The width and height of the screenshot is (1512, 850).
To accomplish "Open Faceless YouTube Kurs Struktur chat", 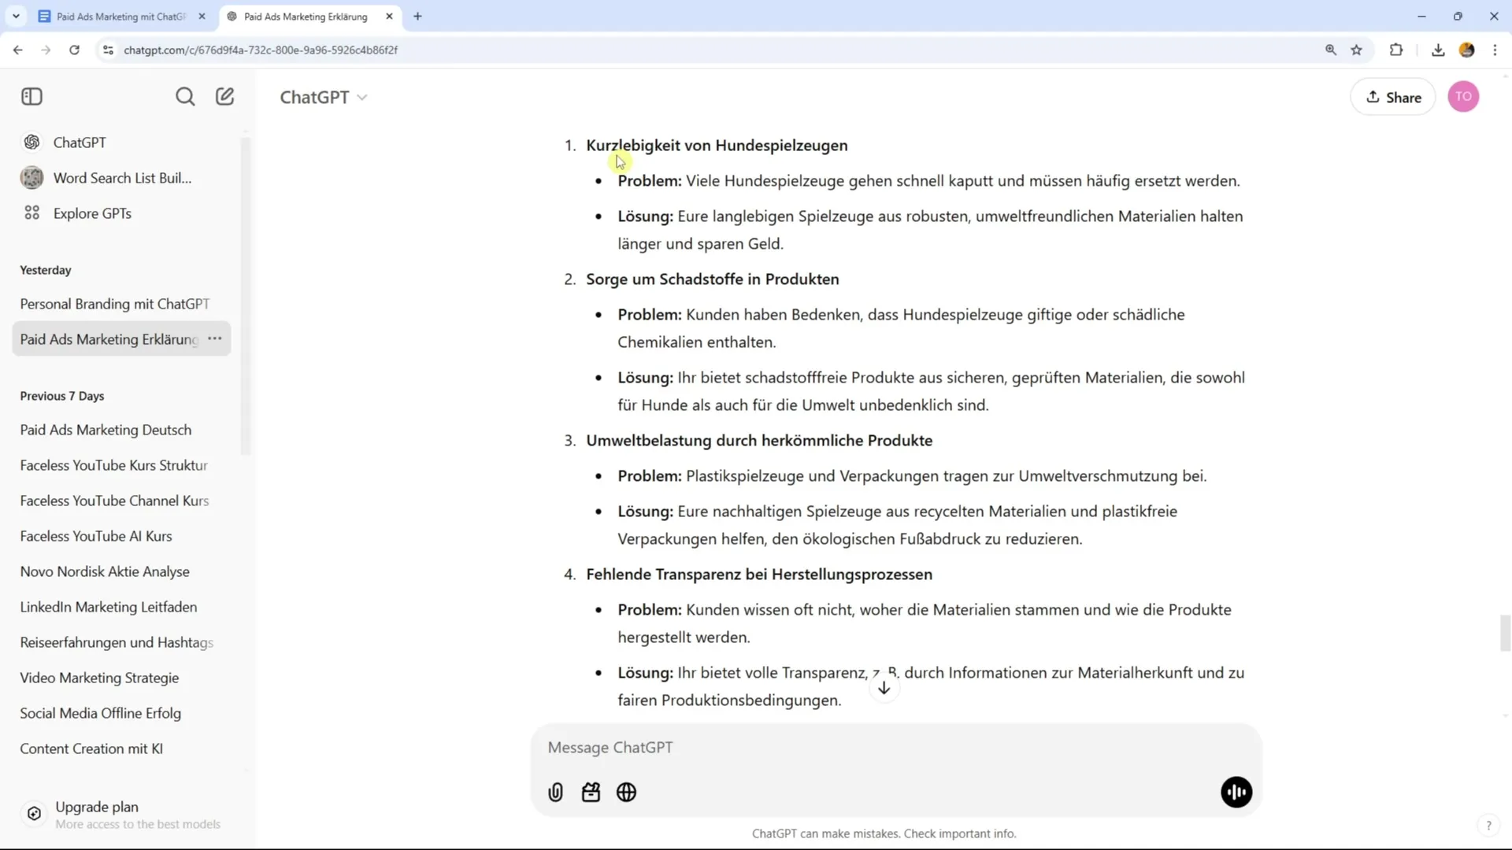I will click(122, 465).
